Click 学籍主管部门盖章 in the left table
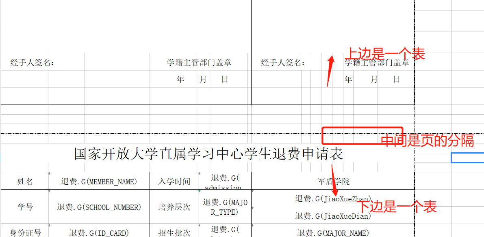Image resolution: width=484 pixels, height=237 pixels. [x=199, y=62]
